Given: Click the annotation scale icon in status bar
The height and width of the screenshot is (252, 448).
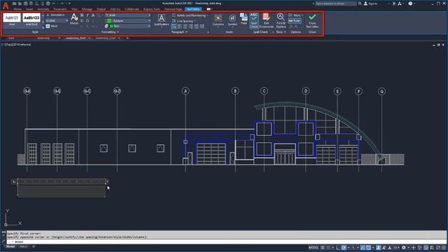Looking at the screenshot, I should click(x=389, y=247).
